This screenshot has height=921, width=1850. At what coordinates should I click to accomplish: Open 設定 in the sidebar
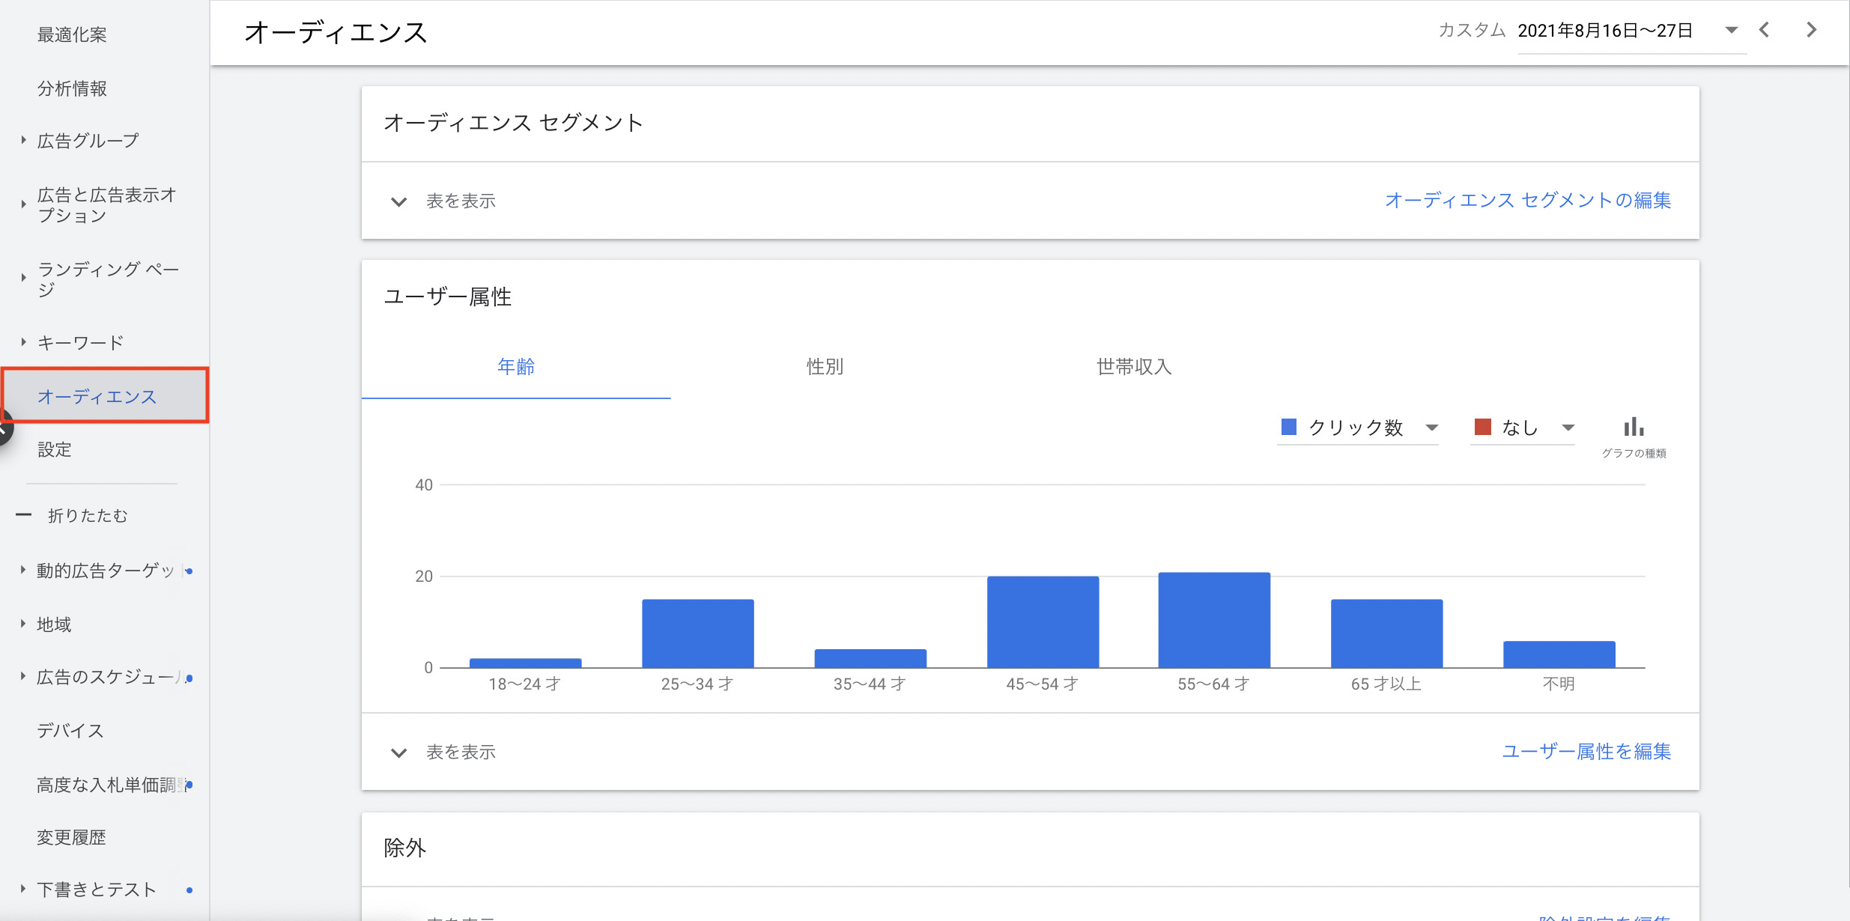point(55,449)
